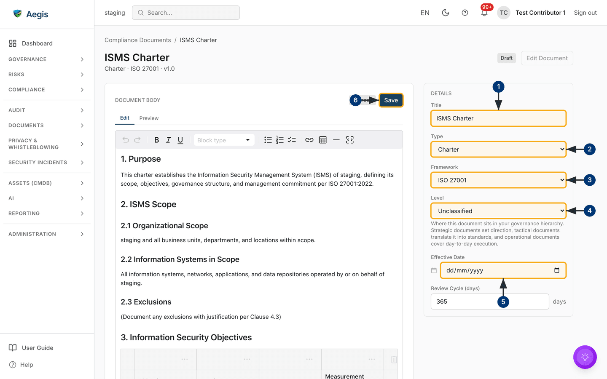Insert a numbered list

(280, 140)
